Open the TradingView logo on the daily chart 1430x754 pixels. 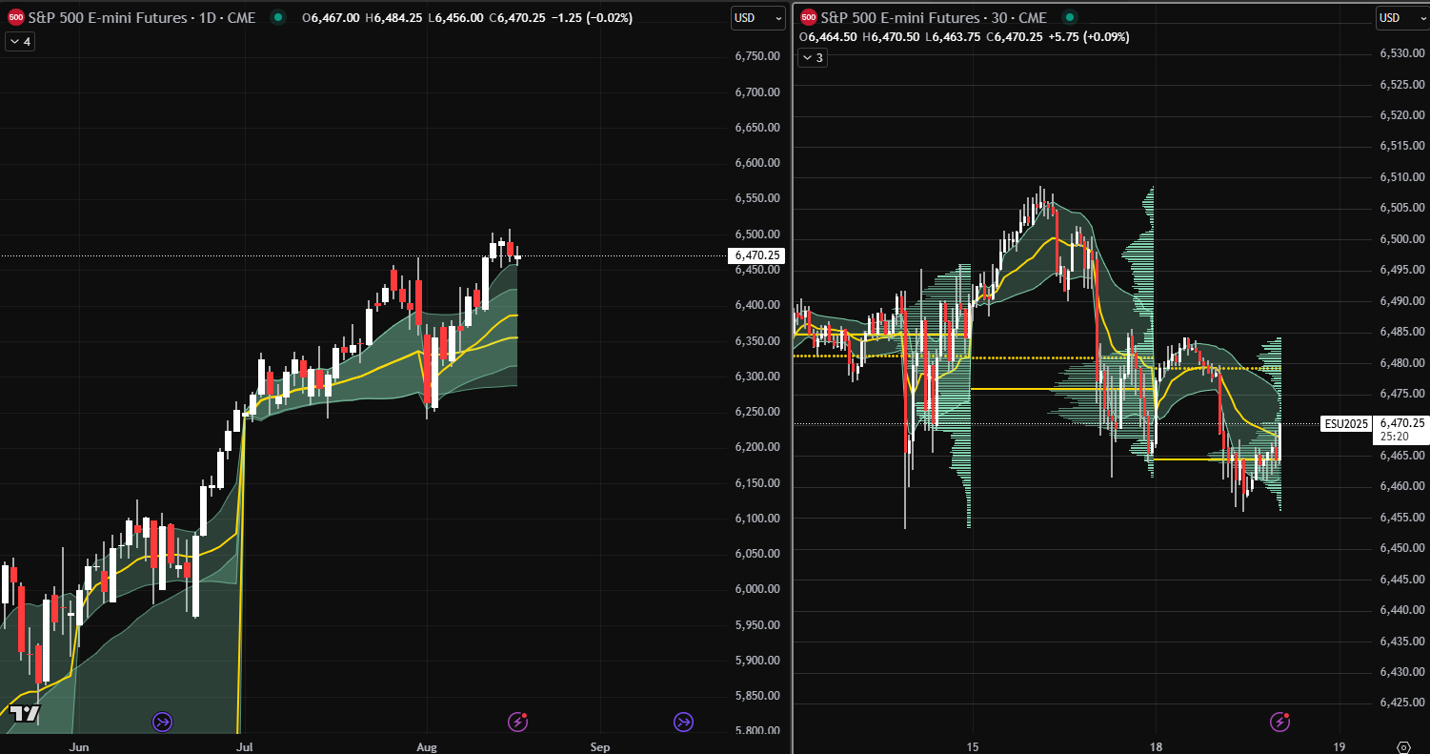26,713
